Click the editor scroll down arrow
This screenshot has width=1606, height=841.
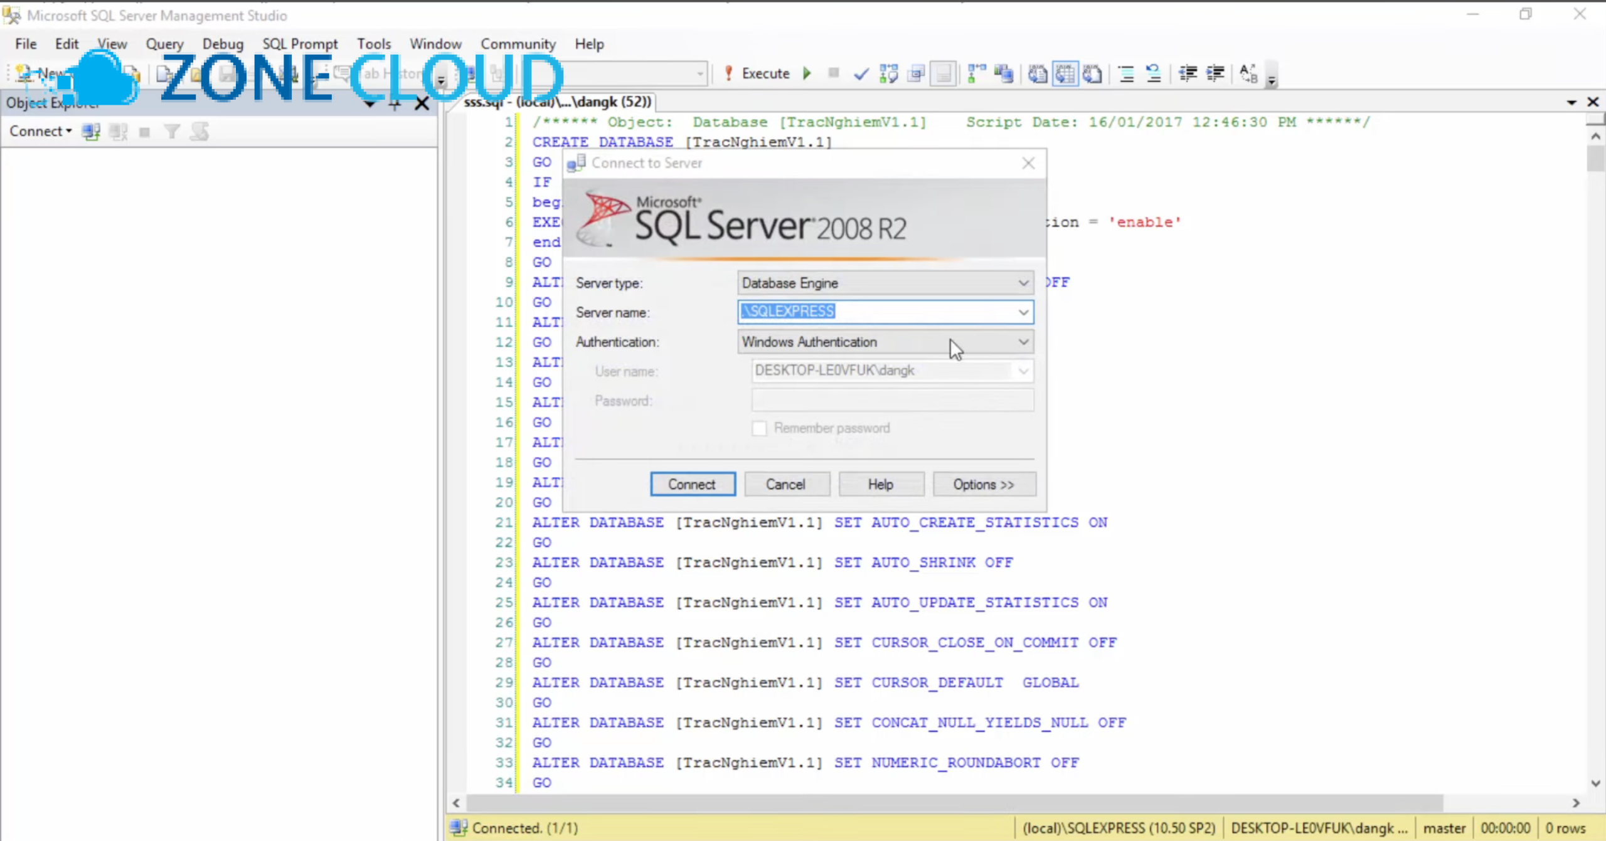coord(1596,783)
